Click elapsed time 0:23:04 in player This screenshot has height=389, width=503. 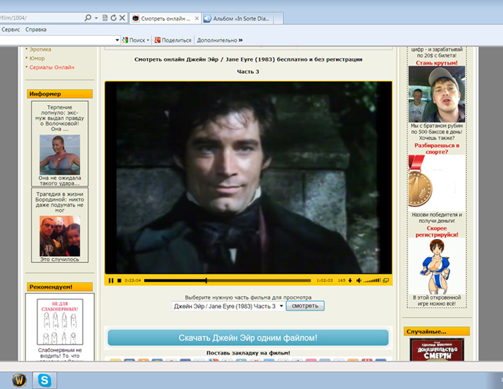coord(133,281)
